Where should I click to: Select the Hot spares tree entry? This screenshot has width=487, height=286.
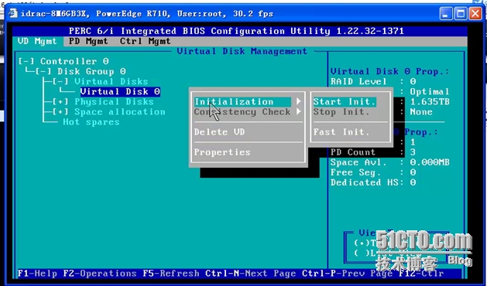91,122
